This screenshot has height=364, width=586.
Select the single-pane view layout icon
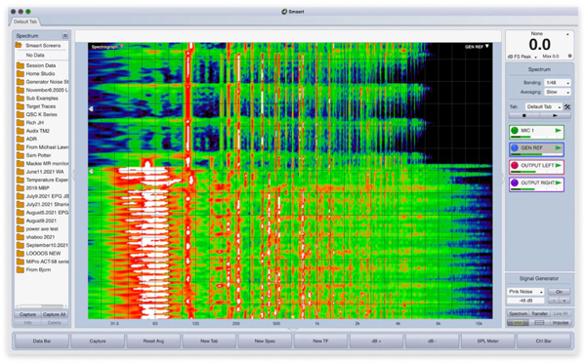point(518,323)
